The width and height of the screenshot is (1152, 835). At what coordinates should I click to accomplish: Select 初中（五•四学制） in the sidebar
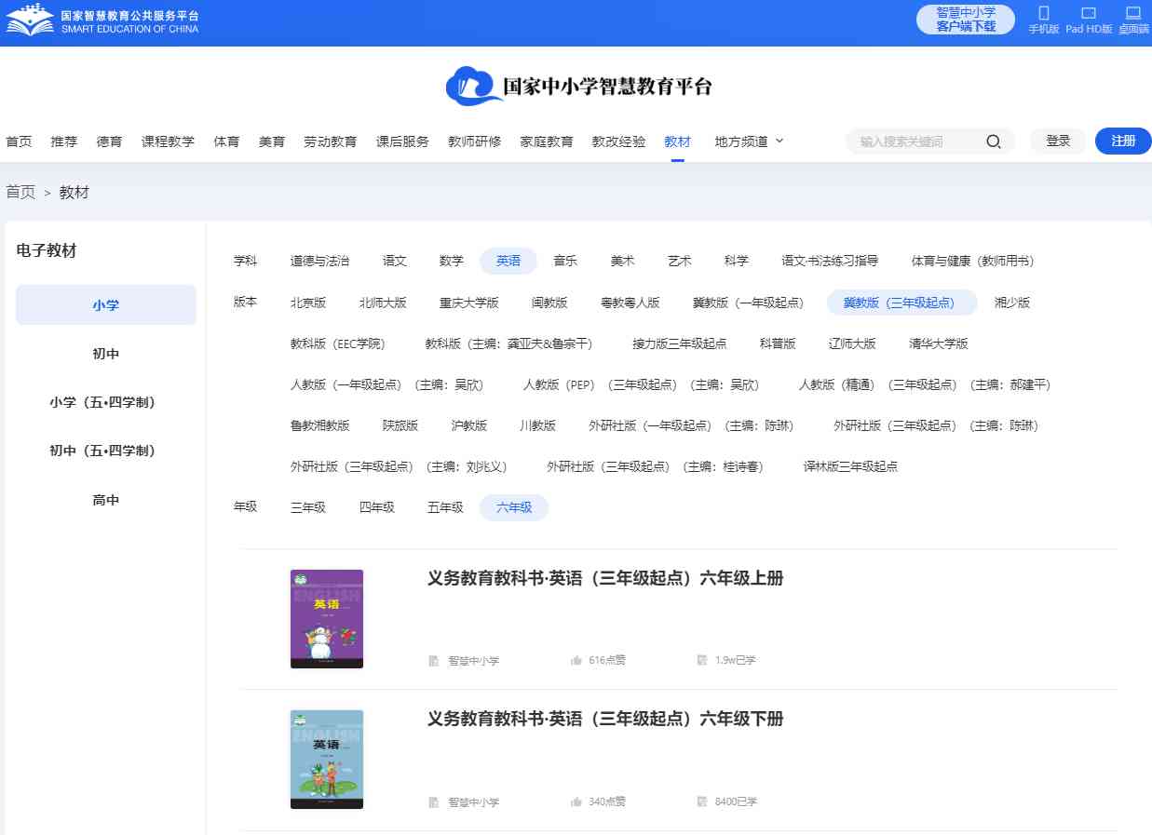point(106,451)
